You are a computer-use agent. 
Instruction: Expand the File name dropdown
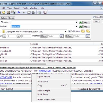(x=76, y=22)
